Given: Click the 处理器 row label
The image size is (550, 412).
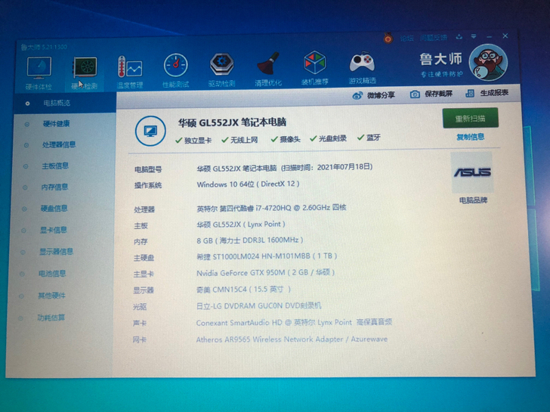Looking at the screenshot, I should tap(144, 209).
